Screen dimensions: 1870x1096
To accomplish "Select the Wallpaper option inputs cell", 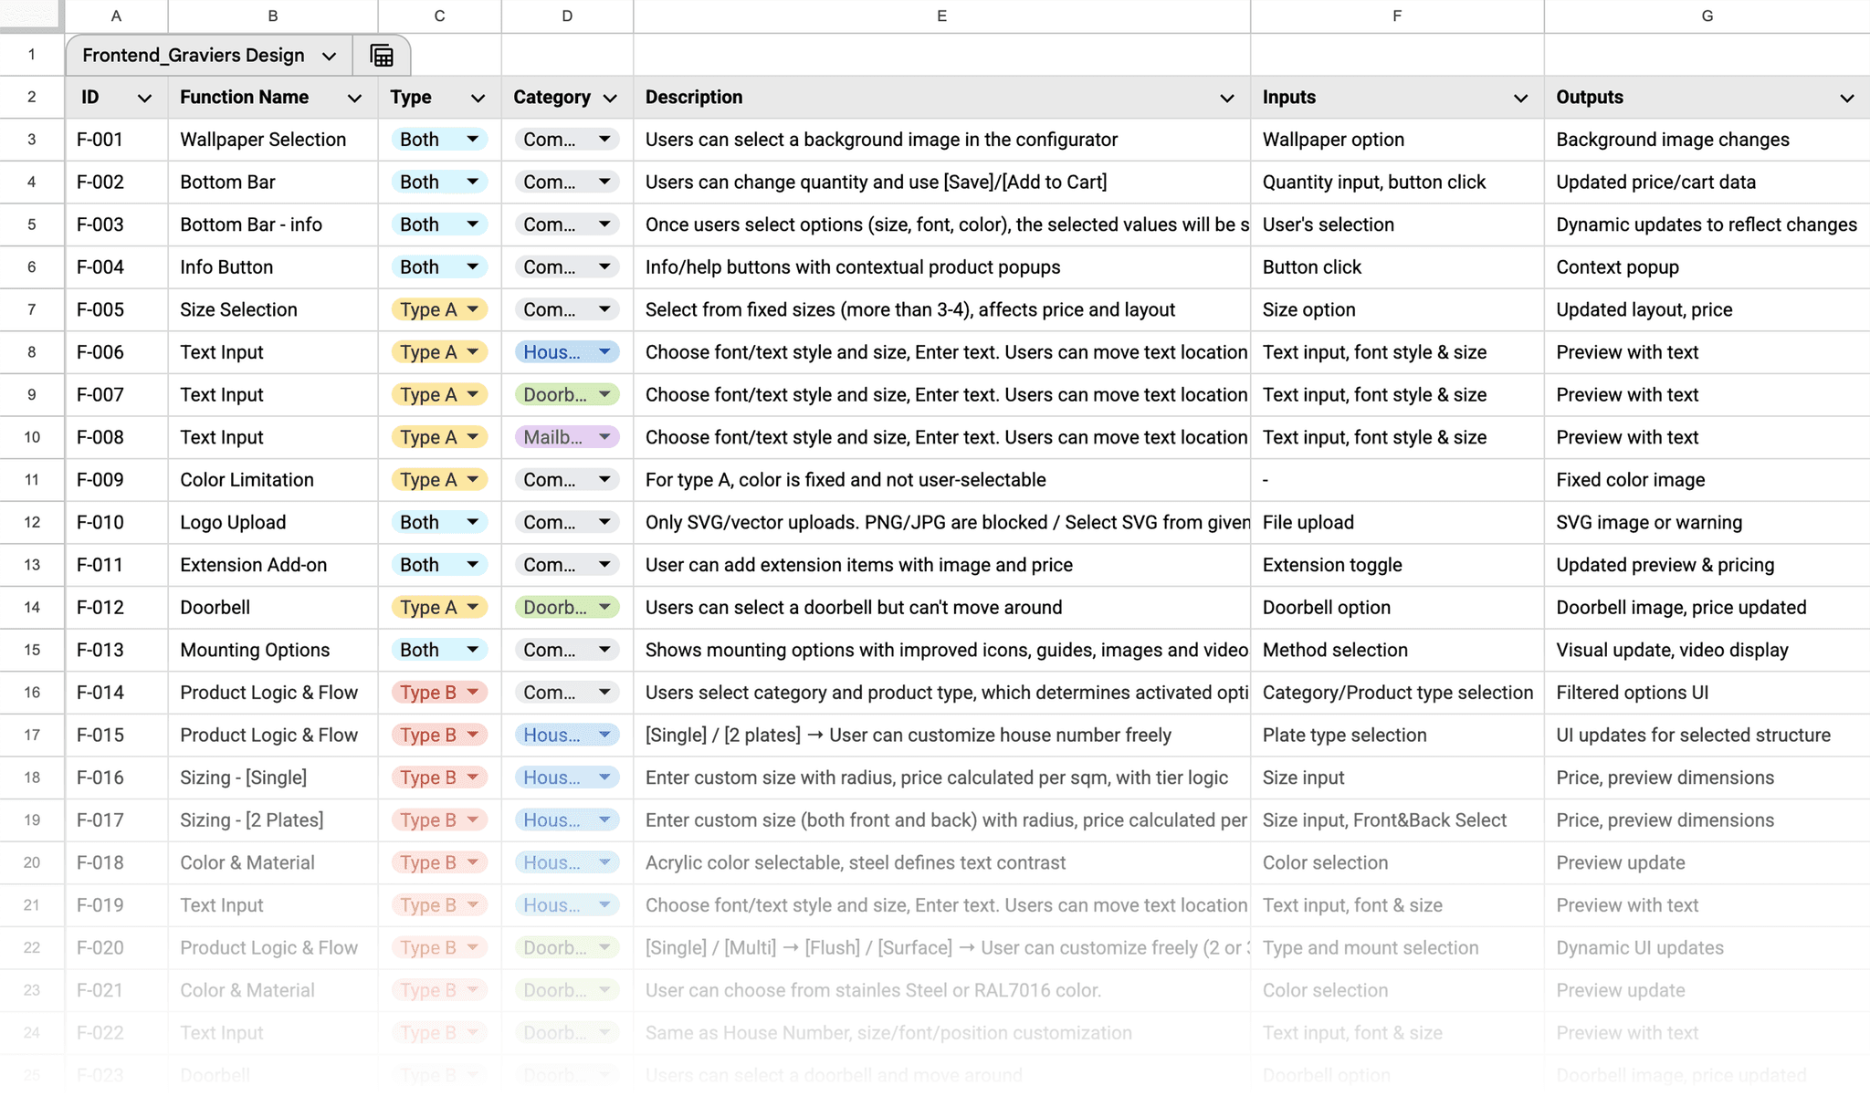I will (x=1396, y=140).
